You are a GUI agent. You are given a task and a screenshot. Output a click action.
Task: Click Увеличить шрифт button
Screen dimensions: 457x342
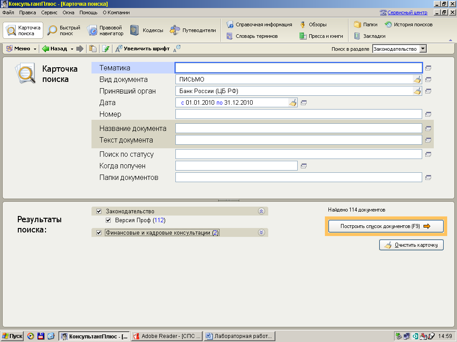point(142,49)
